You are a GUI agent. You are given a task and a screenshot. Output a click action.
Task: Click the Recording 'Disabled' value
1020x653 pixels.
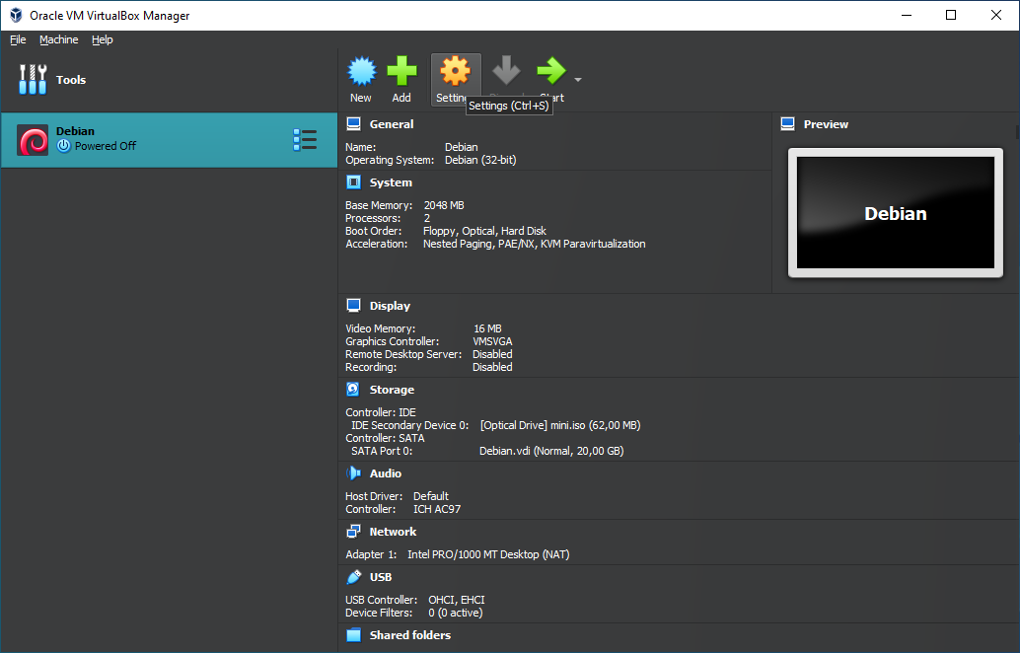[x=492, y=367]
